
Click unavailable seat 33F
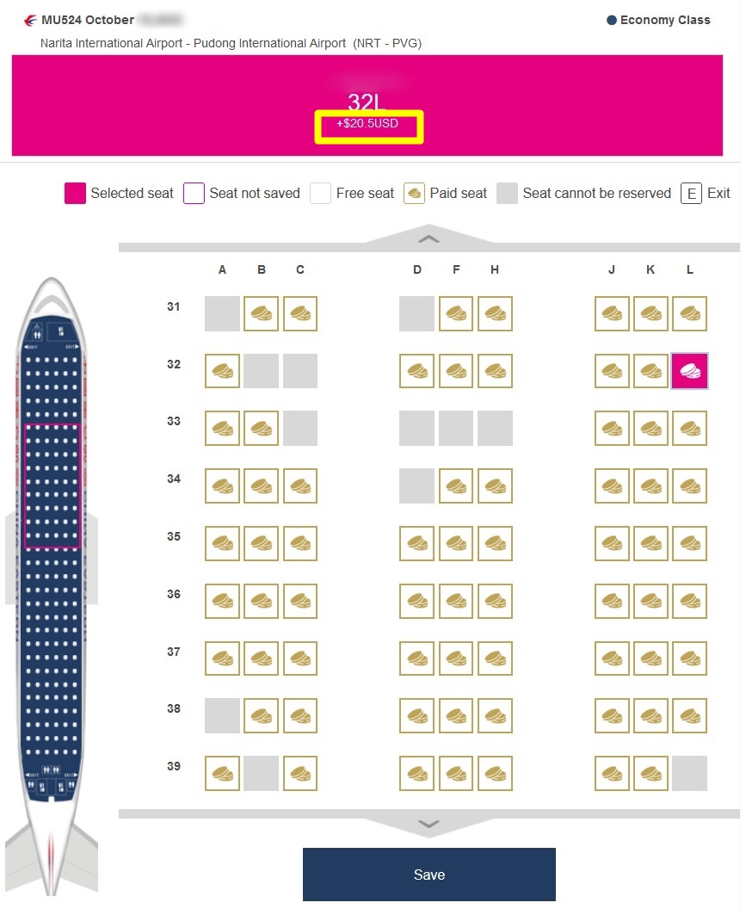(x=456, y=429)
